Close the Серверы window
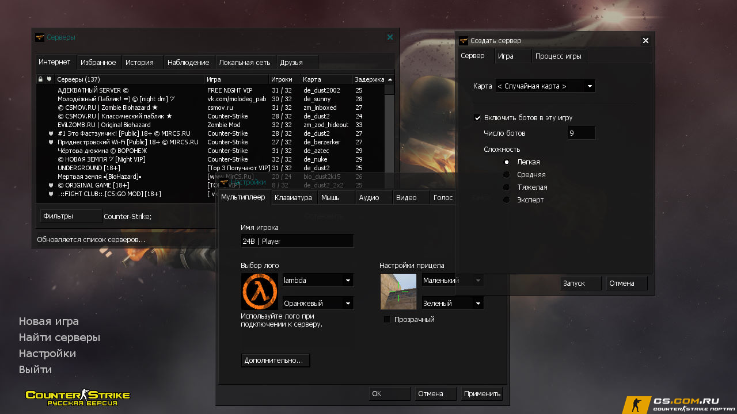This screenshot has height=414, width=737. click(x=390, y=37)
